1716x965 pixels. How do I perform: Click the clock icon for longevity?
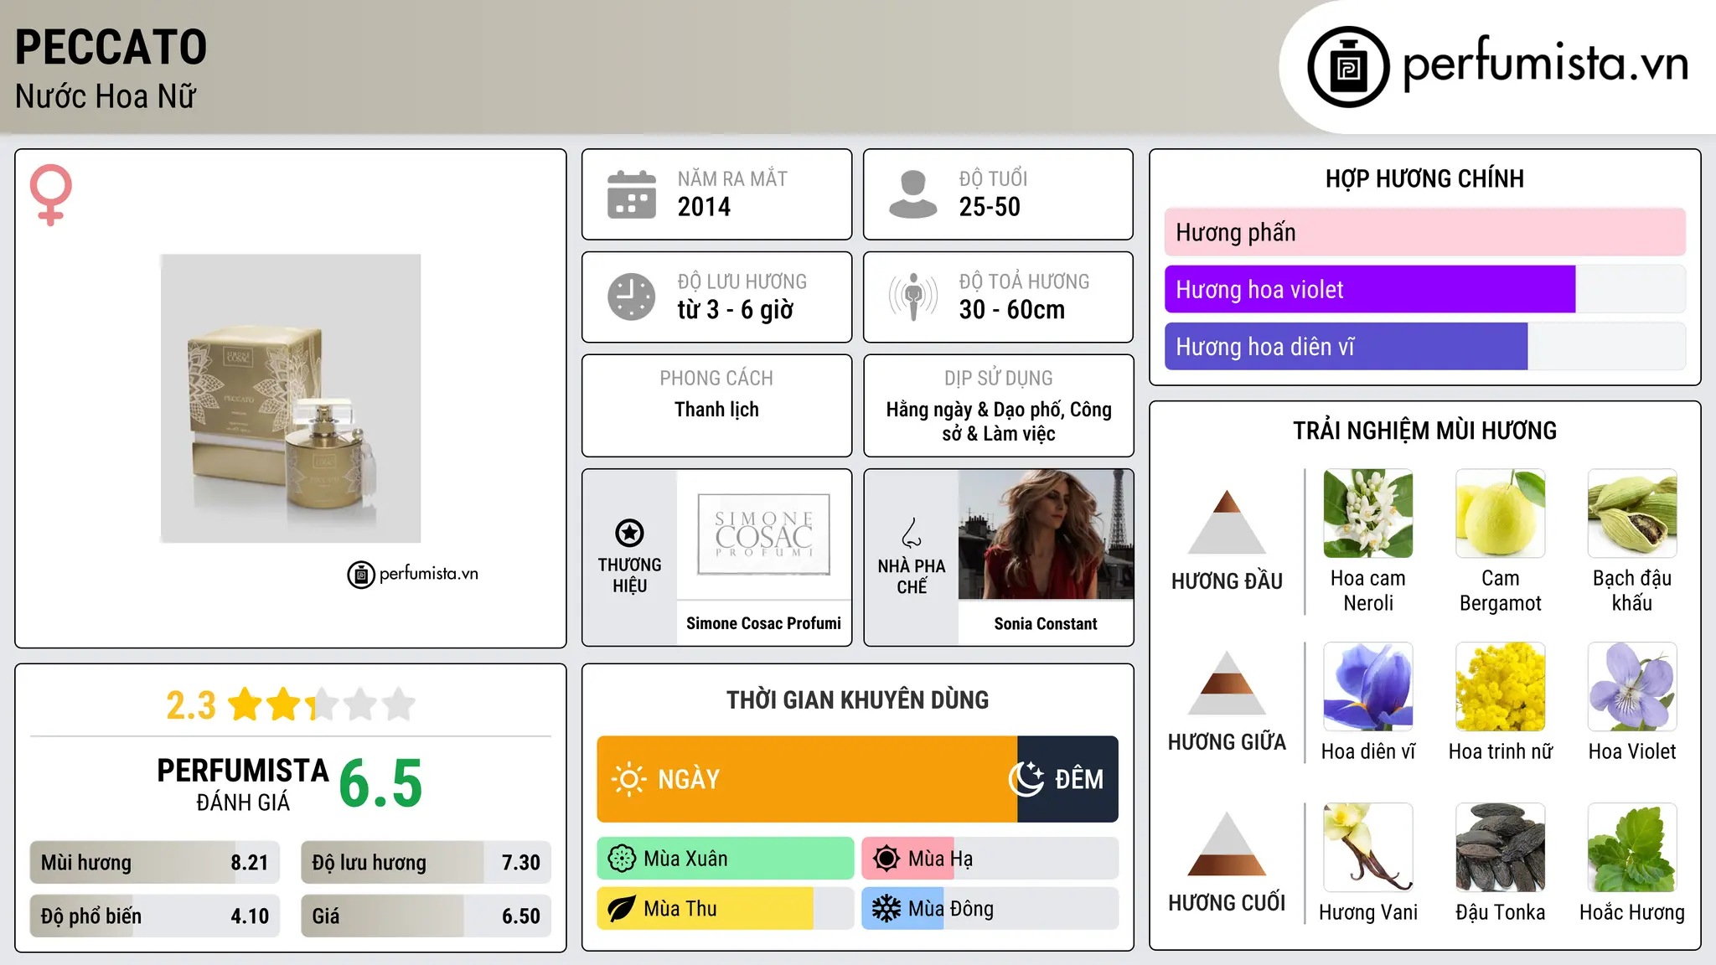pyautogui.click(x=632, y=297)
